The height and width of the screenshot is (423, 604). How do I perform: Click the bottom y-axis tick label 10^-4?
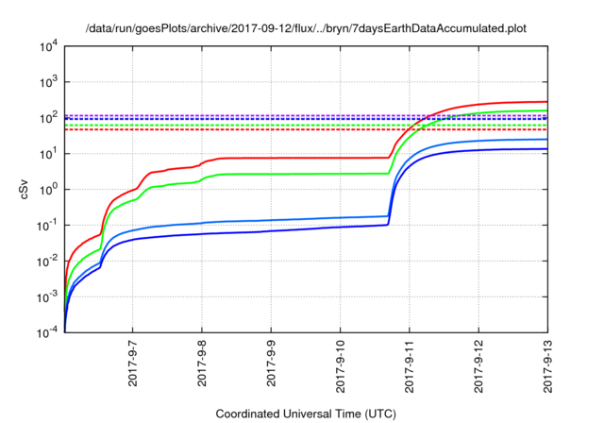[x=46, y=332]
